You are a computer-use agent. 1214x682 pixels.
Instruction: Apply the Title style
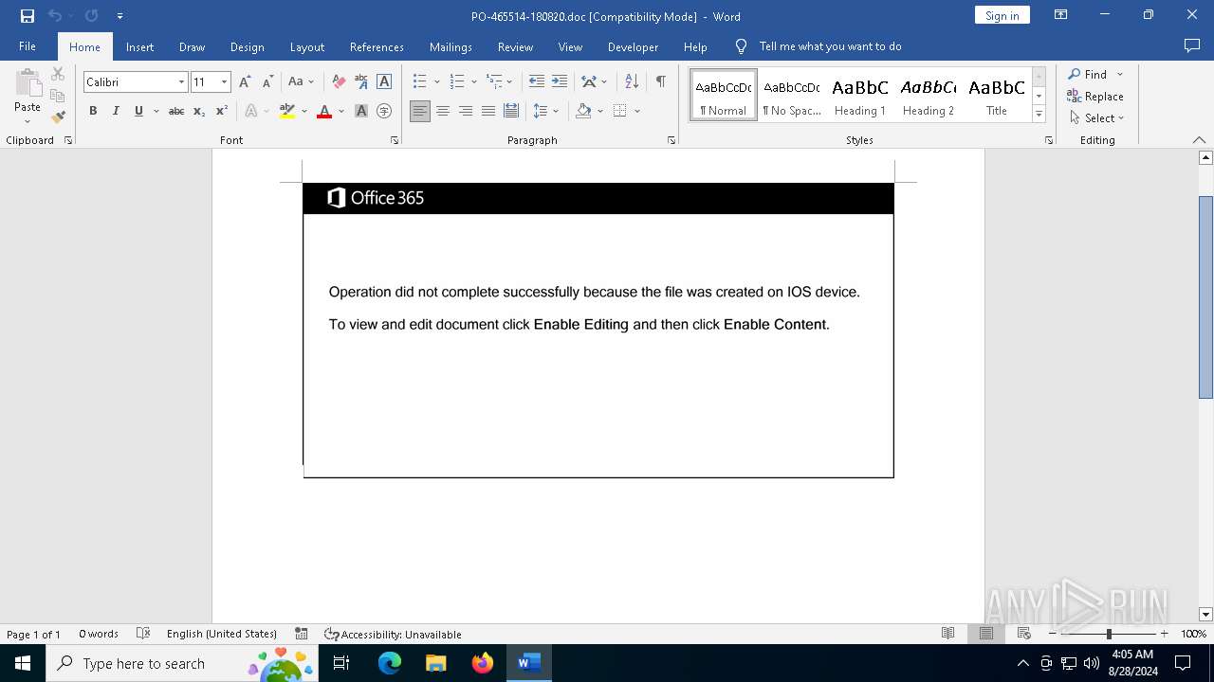(x=996, y=96)
